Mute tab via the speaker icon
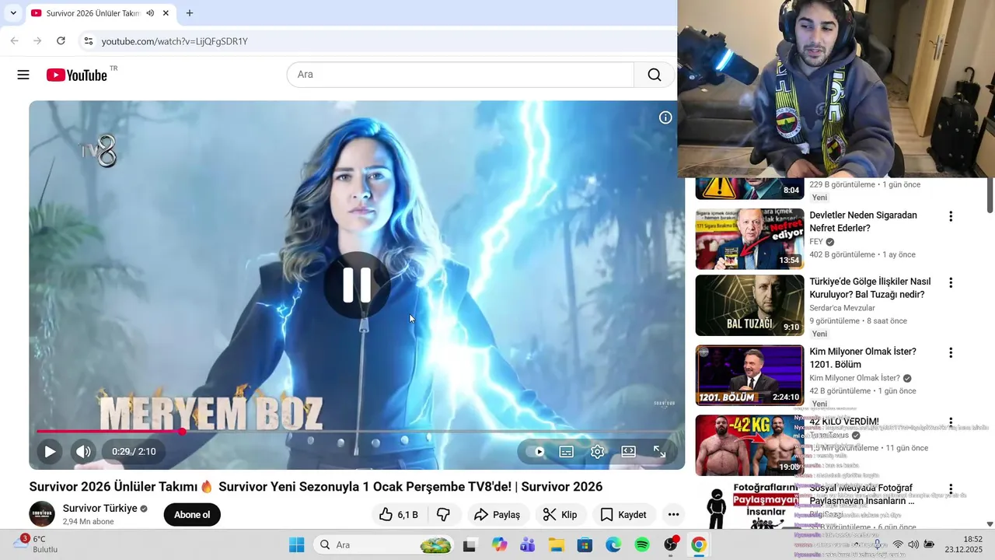This screenshot has width=995, height=560. pos(150,13)
